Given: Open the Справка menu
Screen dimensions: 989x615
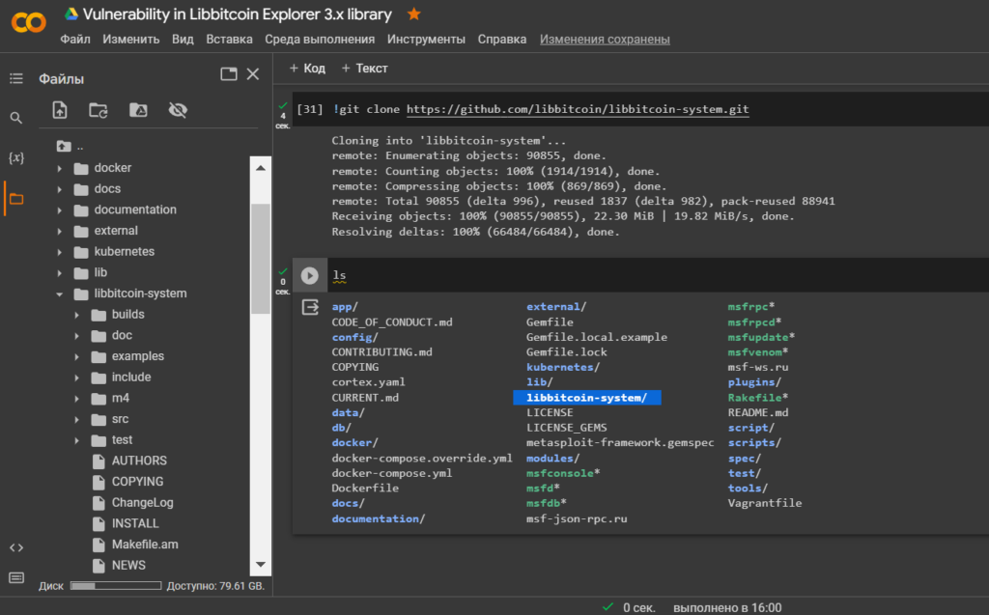Looking at the screenshot, I should pyautogui.click(x=501, y=40).
